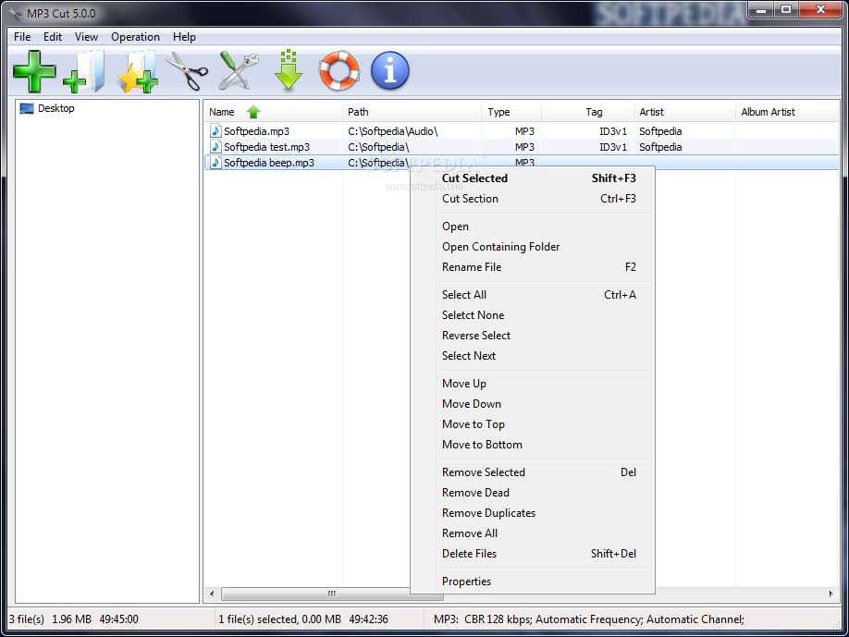Screen dimensions: 849x637
Task: Choose Cut Section from the context menu
Action: tap(533, 199)
